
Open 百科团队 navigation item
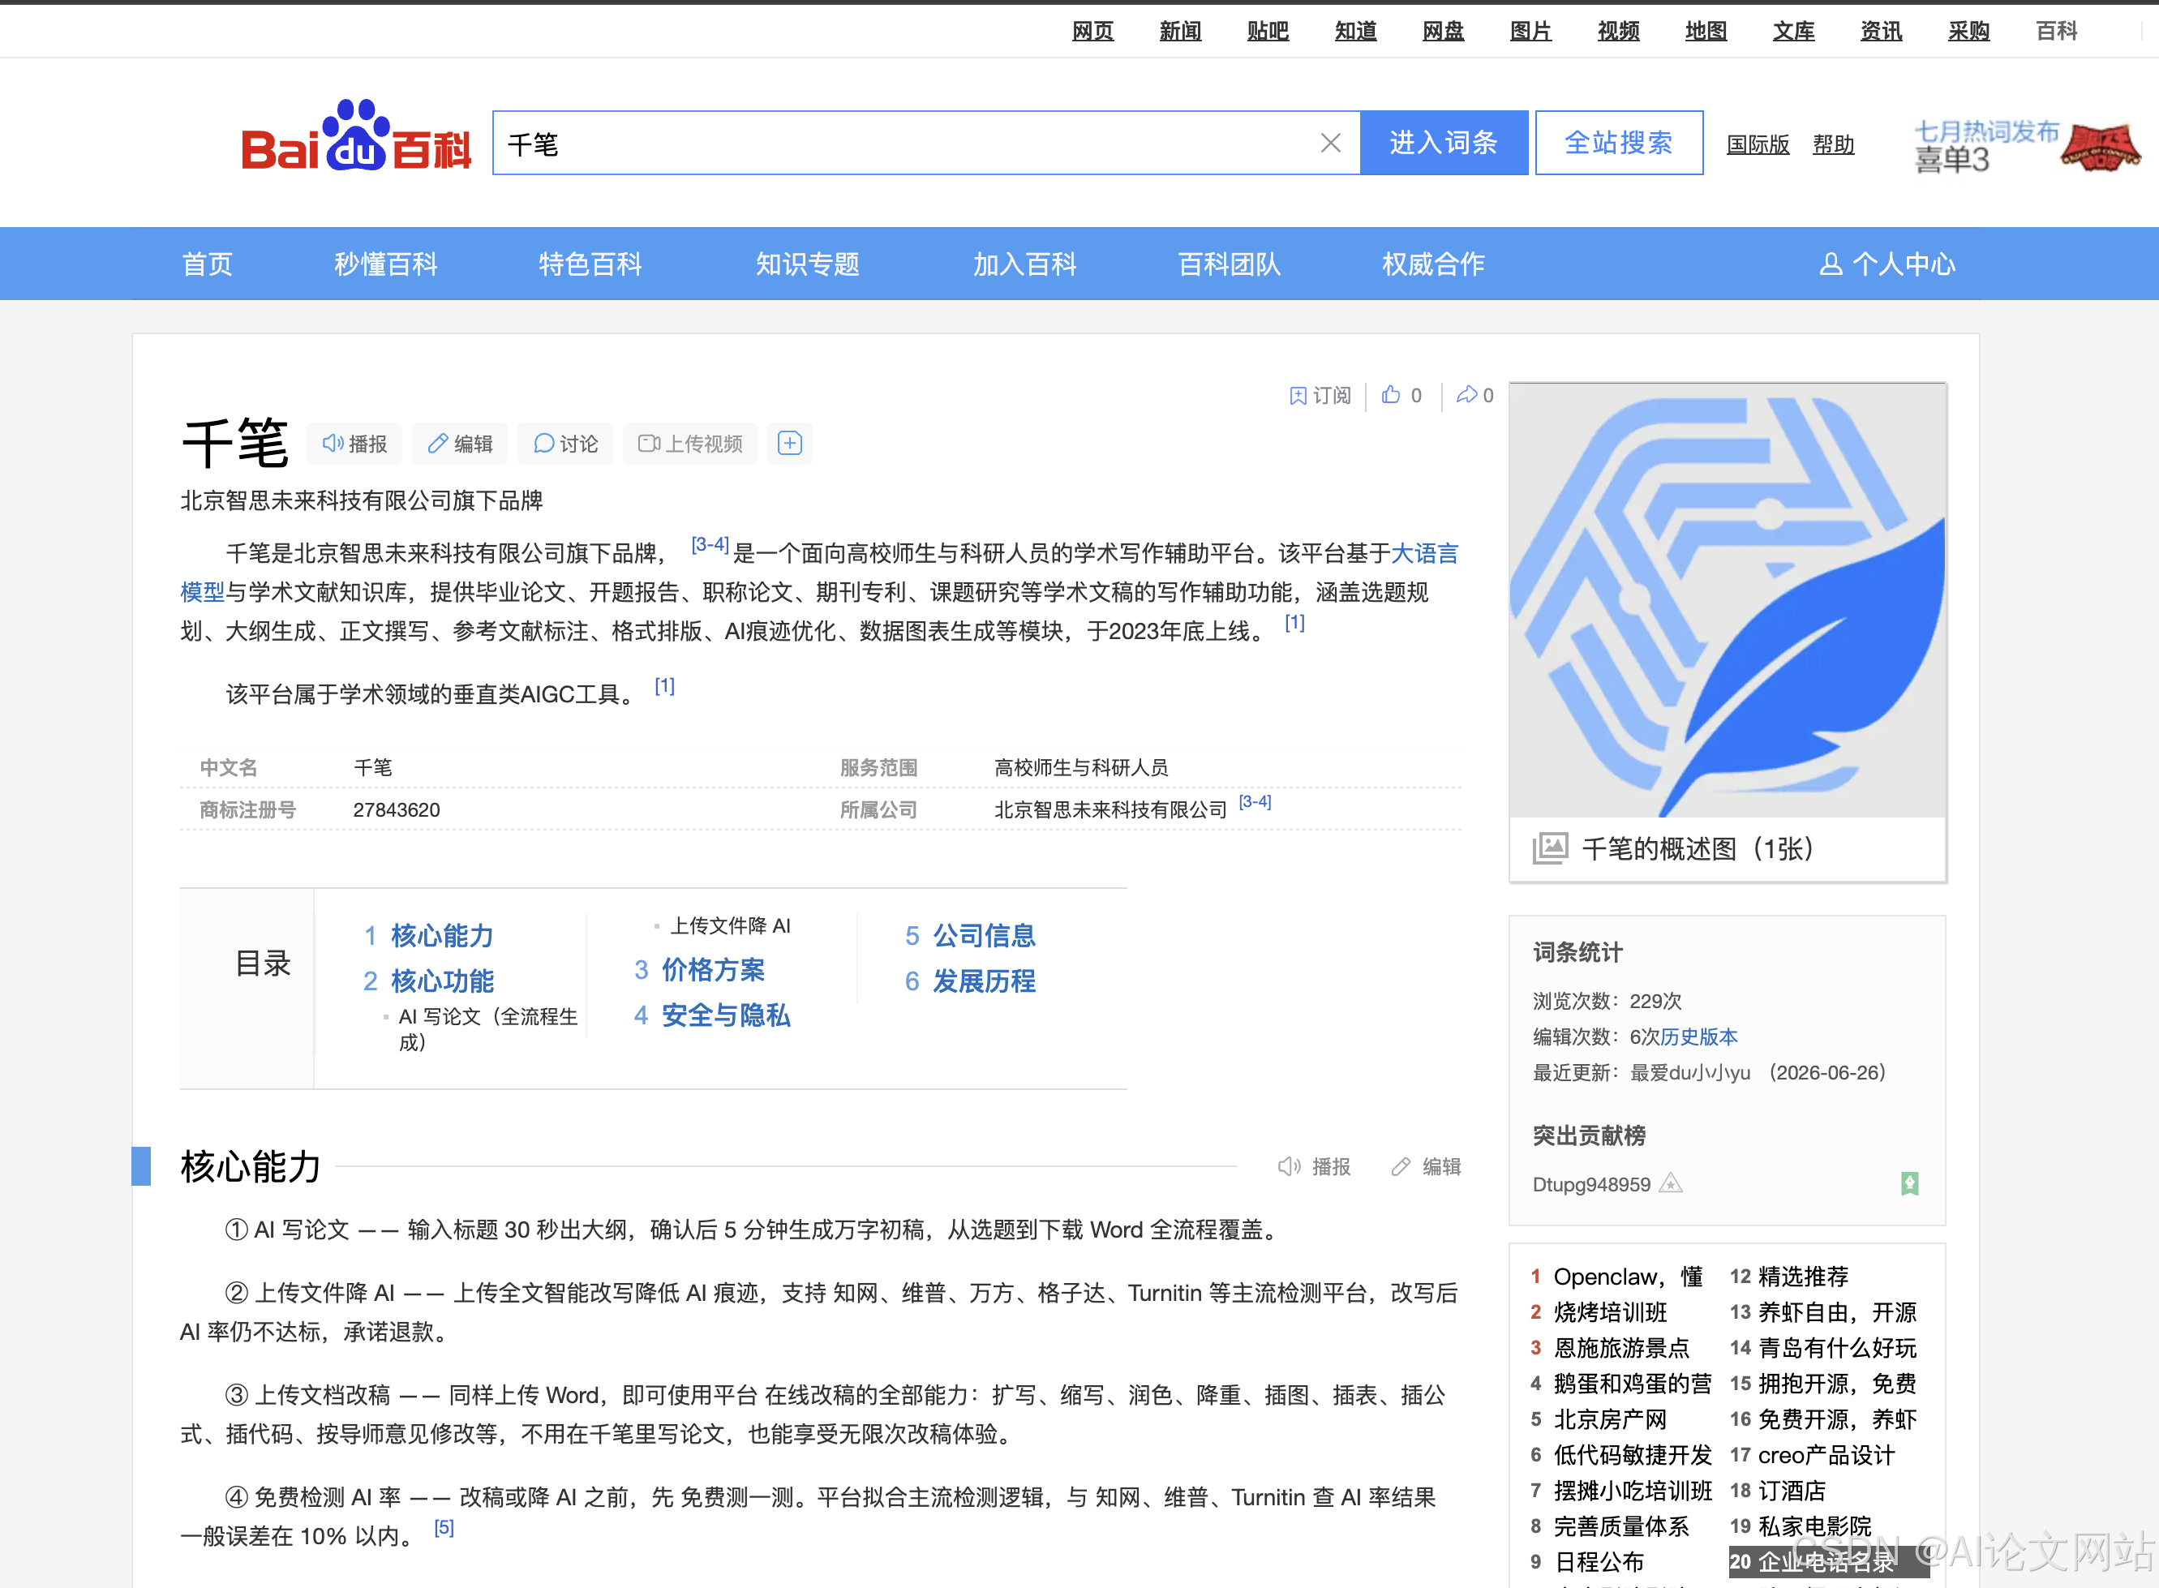[x=1230, y=264]
